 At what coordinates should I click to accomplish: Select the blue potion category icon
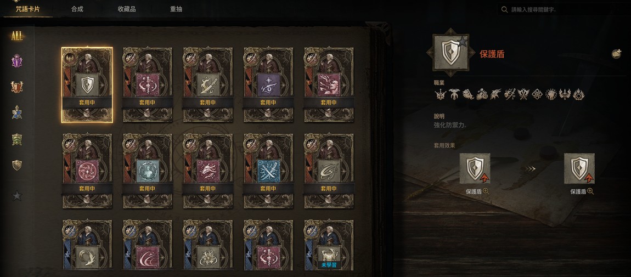point(17,112)
